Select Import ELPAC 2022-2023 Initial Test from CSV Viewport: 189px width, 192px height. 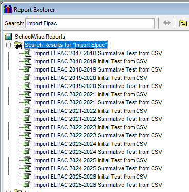[x=91, y=127]
